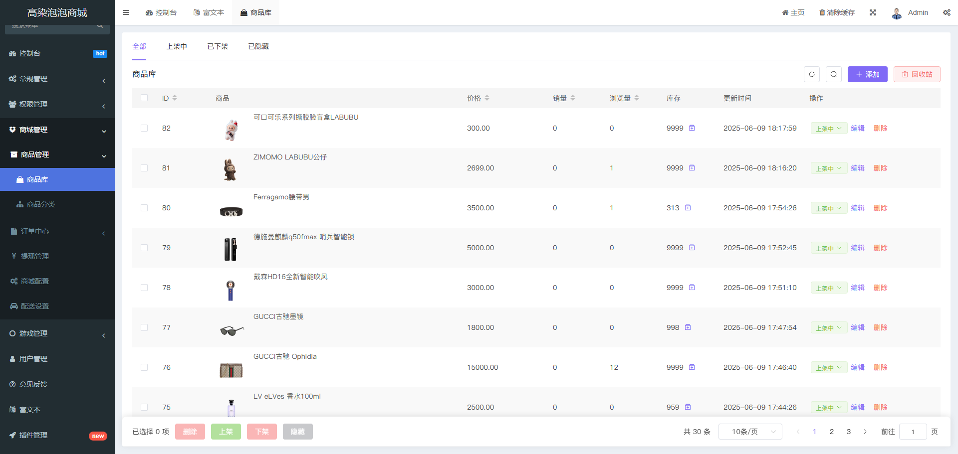
Task: Open the 回收站 recycle bin button
Action: 917,74
